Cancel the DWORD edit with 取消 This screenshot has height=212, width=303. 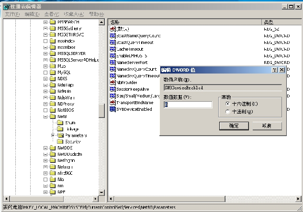267,126
